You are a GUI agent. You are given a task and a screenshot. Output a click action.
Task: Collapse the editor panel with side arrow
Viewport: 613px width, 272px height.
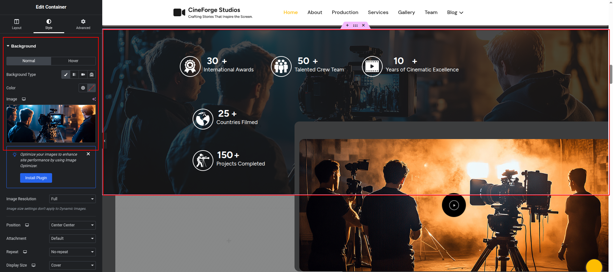pos(104,141)
